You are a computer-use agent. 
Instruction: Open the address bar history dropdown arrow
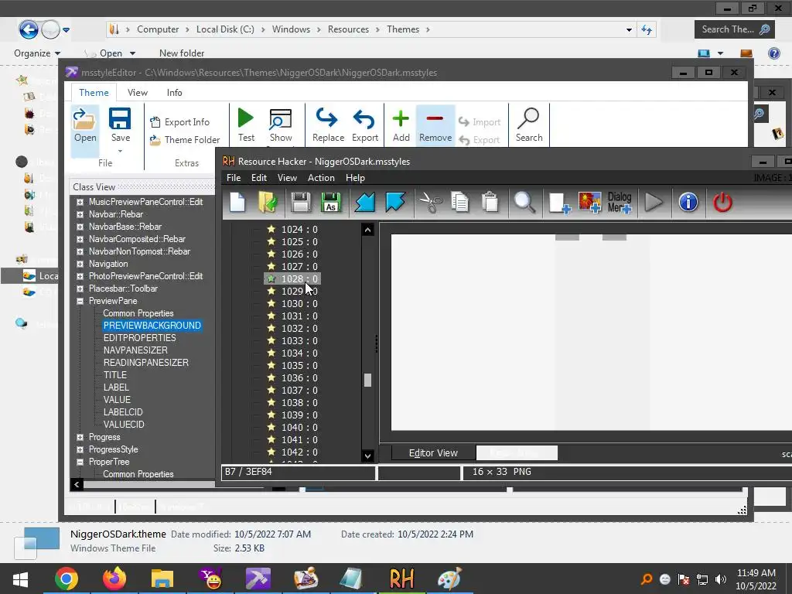click(629, 30)
